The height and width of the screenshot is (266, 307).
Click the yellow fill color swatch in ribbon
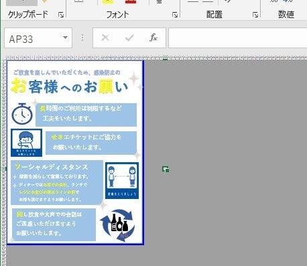[108, 2]
